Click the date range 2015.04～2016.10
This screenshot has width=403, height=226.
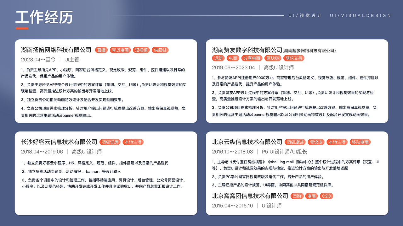(232, 206)
